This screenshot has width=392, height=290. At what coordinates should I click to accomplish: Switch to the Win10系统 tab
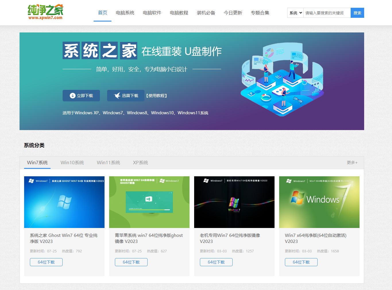pos(72,163)
